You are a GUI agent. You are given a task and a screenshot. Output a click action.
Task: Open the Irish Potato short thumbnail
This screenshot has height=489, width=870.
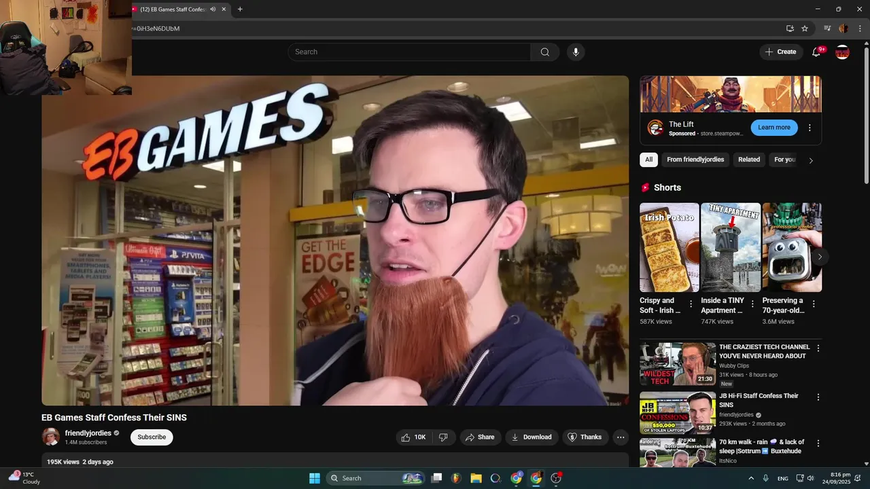[669, 247]
